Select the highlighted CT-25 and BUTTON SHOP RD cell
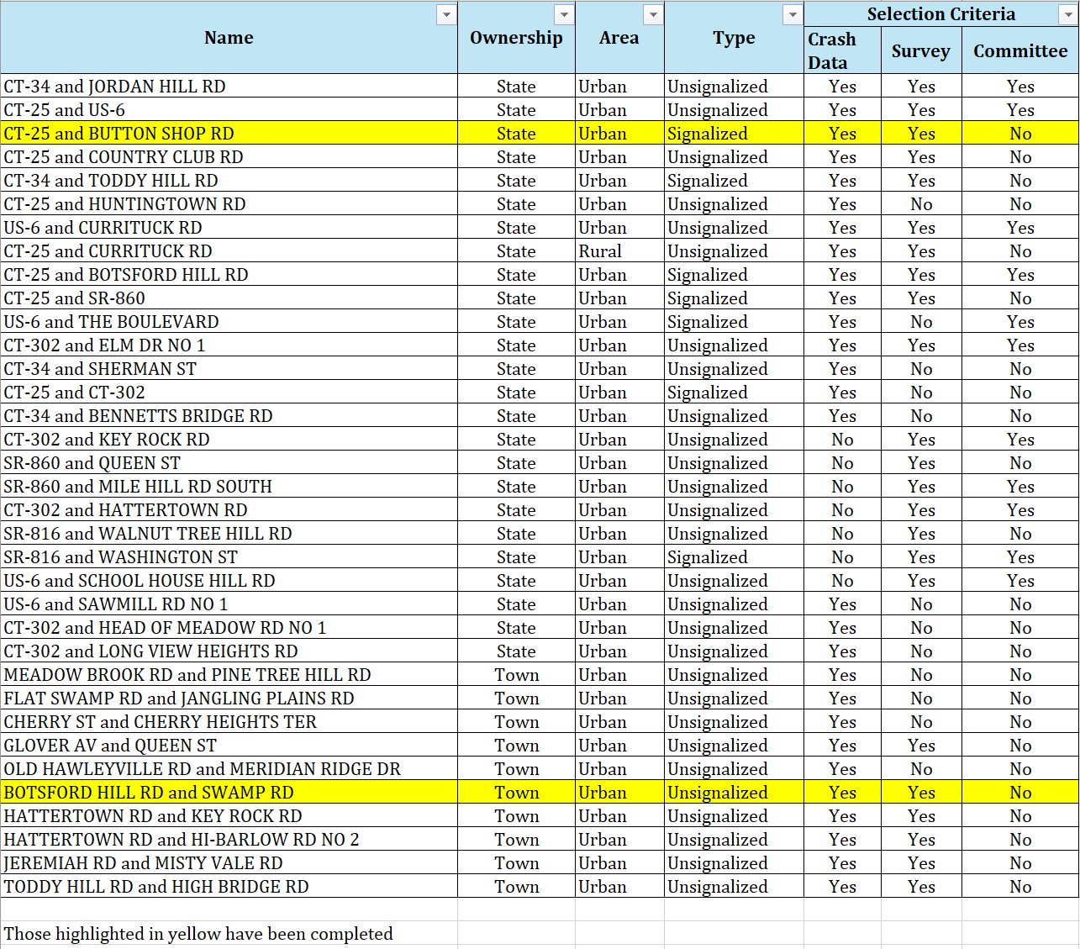This screenshot has width=1080, height=949. (229, 134)
